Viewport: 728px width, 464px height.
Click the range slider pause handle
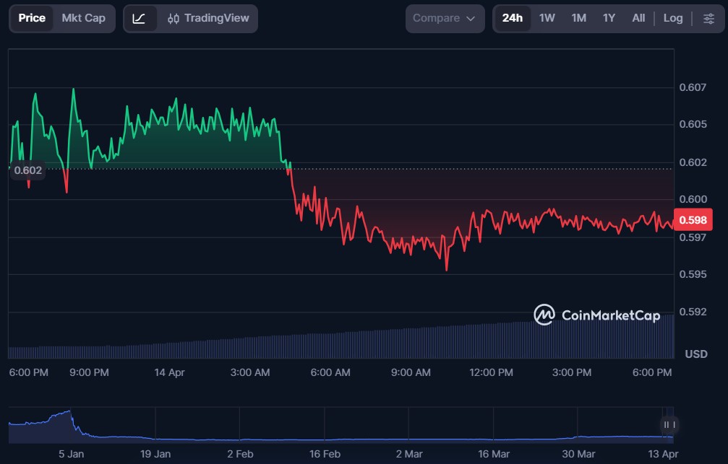[669, 425]
